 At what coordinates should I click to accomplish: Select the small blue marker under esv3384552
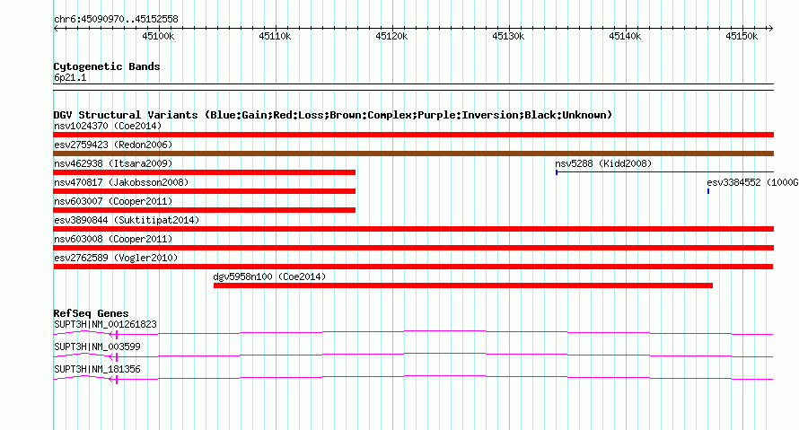coord(708,191)
